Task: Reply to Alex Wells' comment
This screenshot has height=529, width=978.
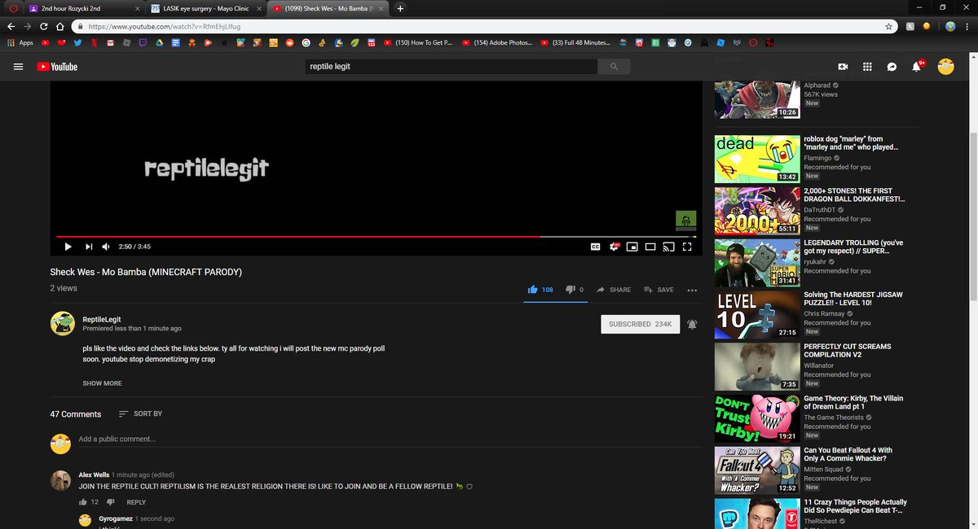Action: (x=136, y=502)
